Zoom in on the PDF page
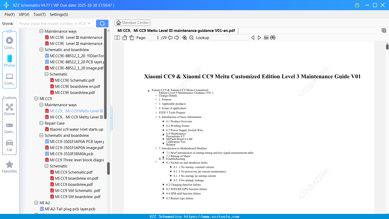 (x=184, y=38)
